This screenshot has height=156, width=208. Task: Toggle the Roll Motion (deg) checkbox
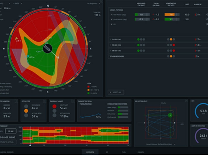[x=111, y=15]
